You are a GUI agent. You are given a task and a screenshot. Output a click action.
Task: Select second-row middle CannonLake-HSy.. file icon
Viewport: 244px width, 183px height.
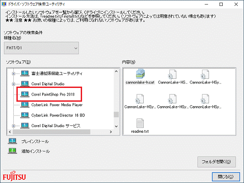point(172,99)
